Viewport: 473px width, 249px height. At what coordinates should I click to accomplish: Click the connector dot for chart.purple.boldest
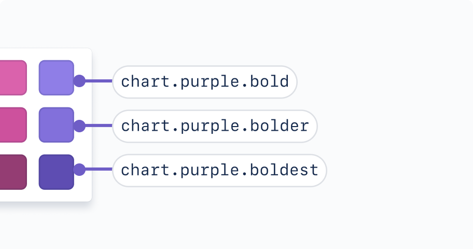[79, 169]
